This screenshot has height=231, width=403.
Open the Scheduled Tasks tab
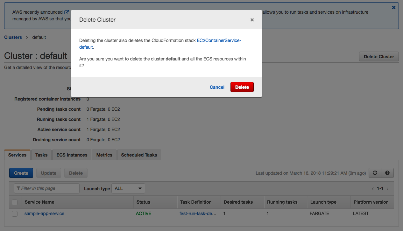point(139,155)
